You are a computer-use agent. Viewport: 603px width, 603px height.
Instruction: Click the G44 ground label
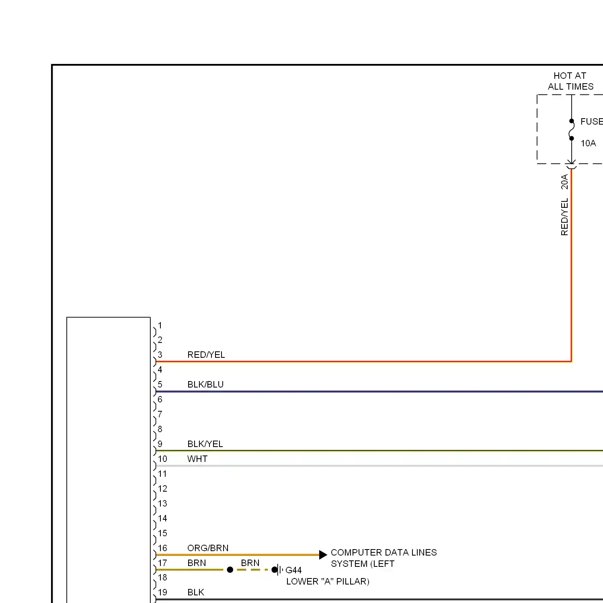[x=293, y=570]
